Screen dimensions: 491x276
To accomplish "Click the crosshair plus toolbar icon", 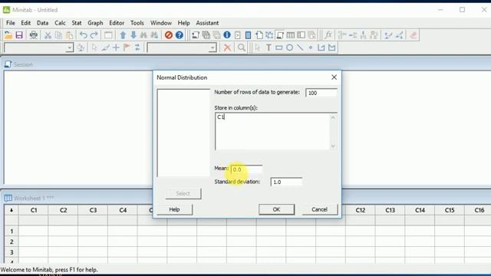I will pos(116,48).
